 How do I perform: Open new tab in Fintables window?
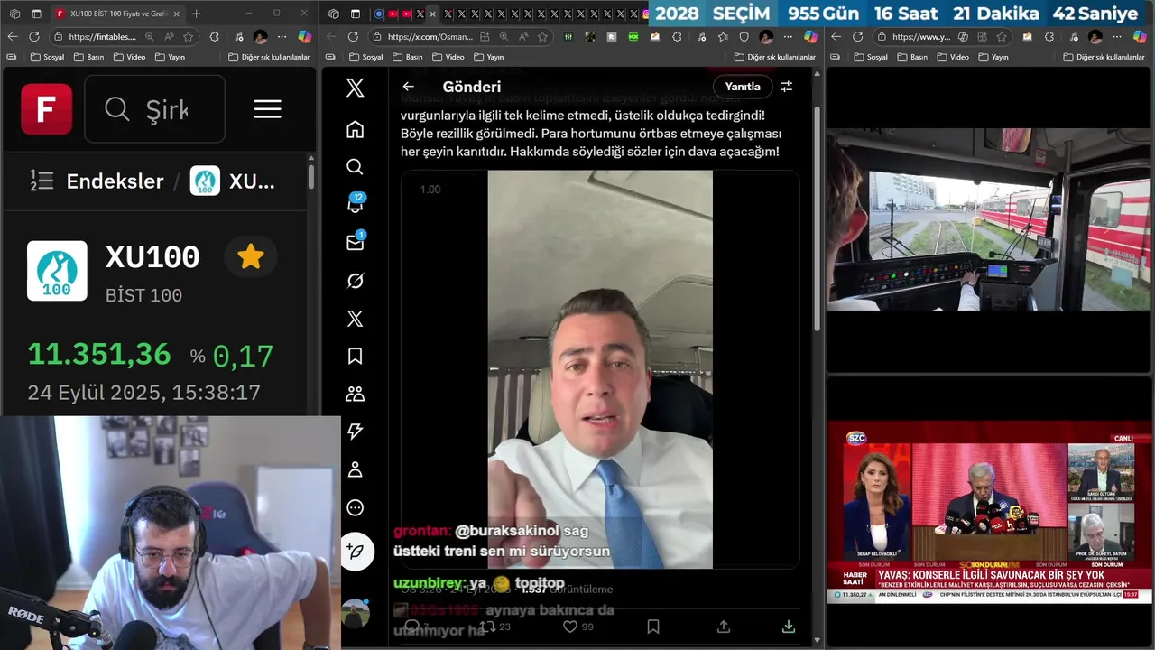tap(197, 14)
